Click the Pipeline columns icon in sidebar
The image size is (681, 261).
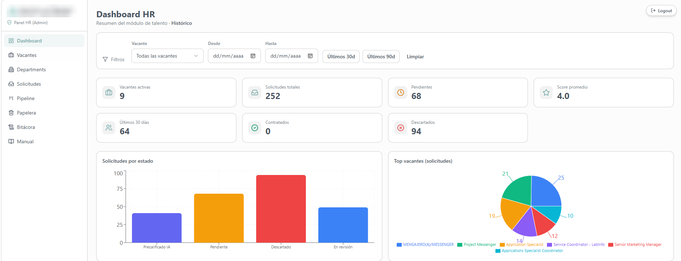pyautogui.click(x=11, y=98)
